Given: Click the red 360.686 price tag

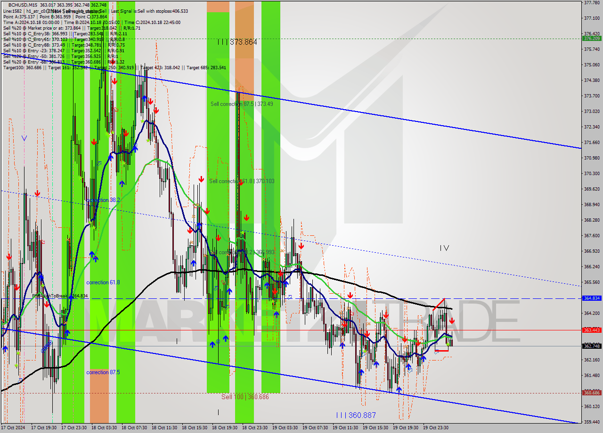Looking at the screenshot, I should (592, 393).
